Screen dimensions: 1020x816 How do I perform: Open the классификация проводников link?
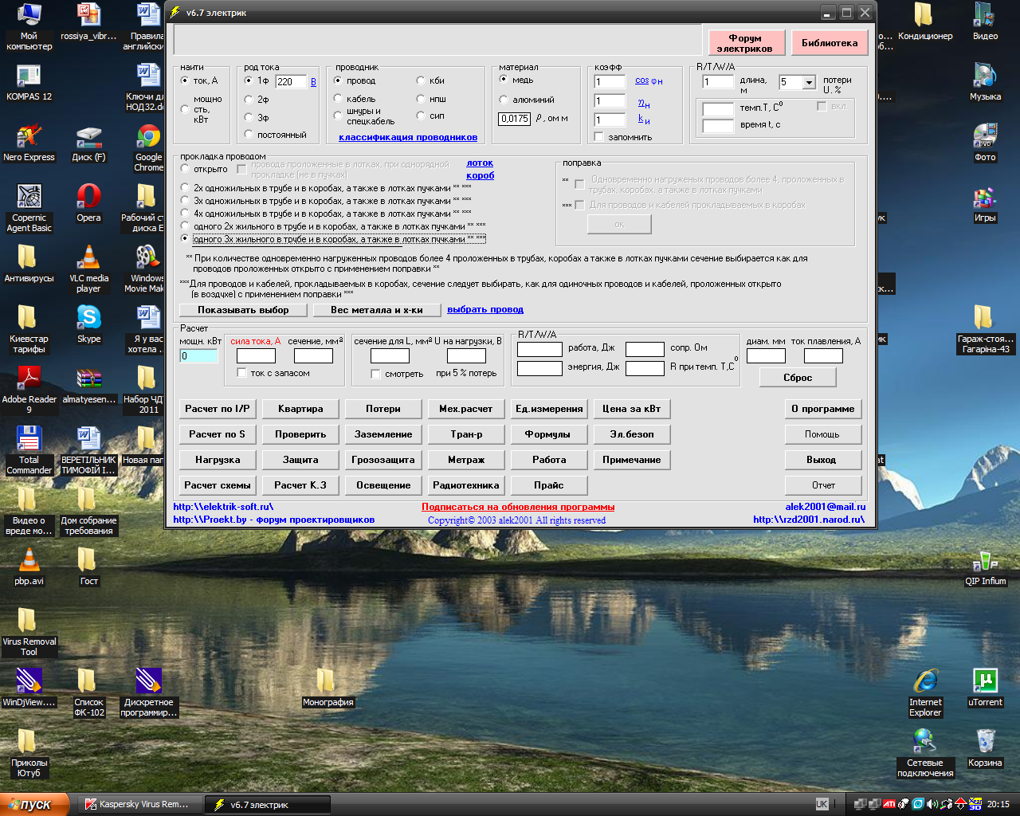(x=408, y=137)
